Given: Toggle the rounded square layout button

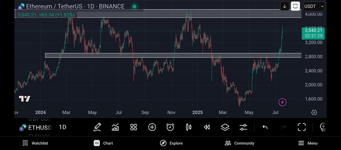Looking at the screenshot, I should click(295, 6).
